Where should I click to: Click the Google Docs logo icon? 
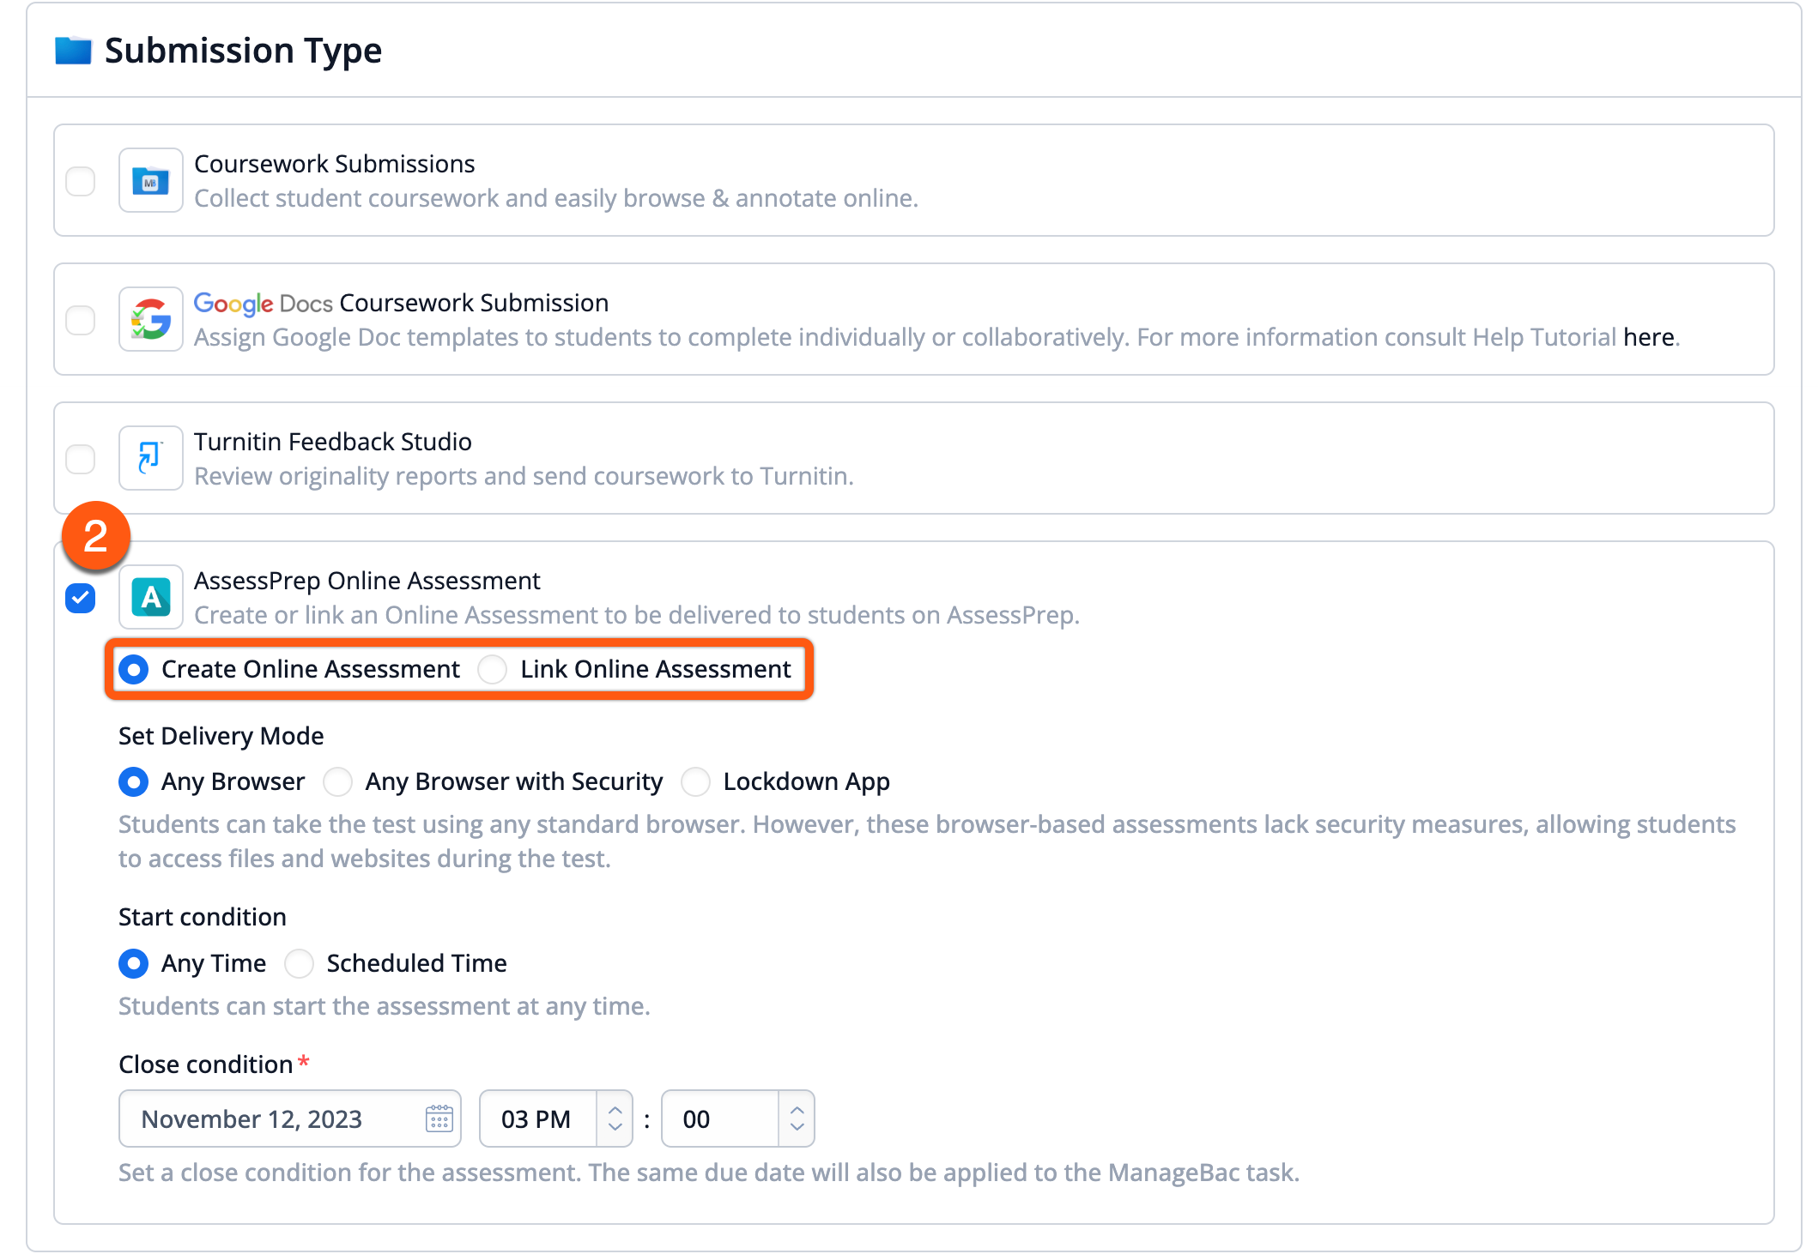[x=150, y=320]
